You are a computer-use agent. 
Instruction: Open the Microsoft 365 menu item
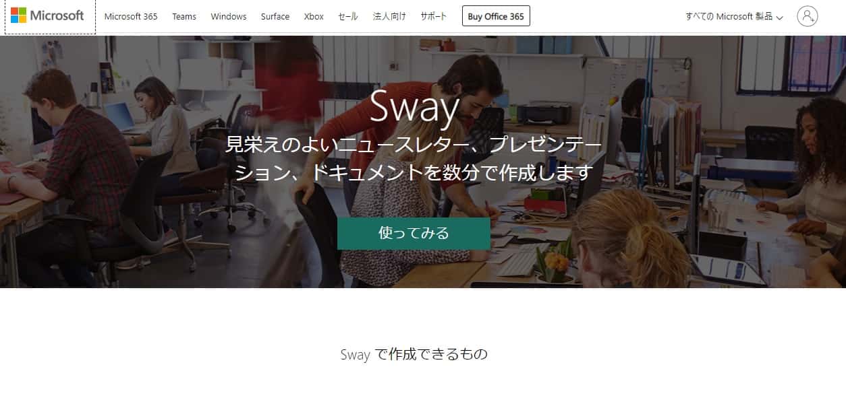pyautogui.click(x=131, y=17)
